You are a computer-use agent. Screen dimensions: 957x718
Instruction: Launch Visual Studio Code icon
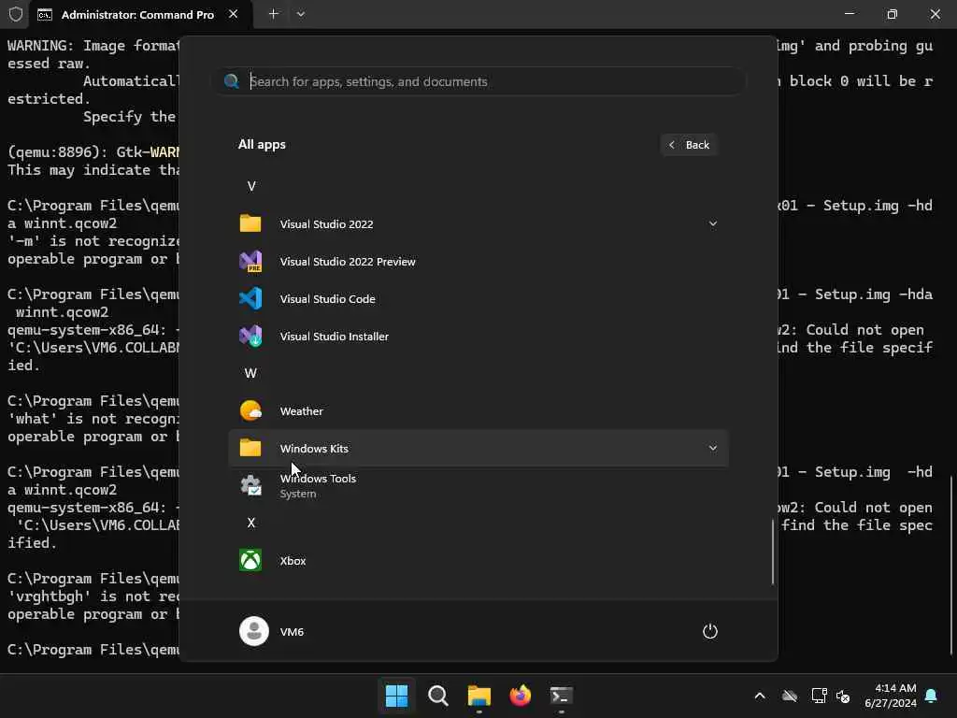tap(250, 298)
